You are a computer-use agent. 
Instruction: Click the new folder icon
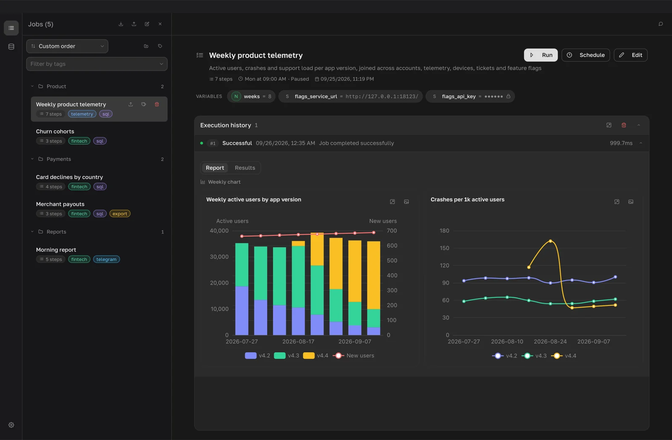[146, 46]
